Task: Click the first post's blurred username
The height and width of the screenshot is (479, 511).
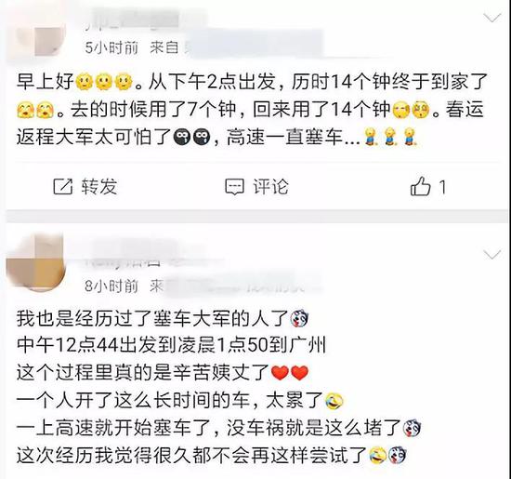Action: point(132,22)
